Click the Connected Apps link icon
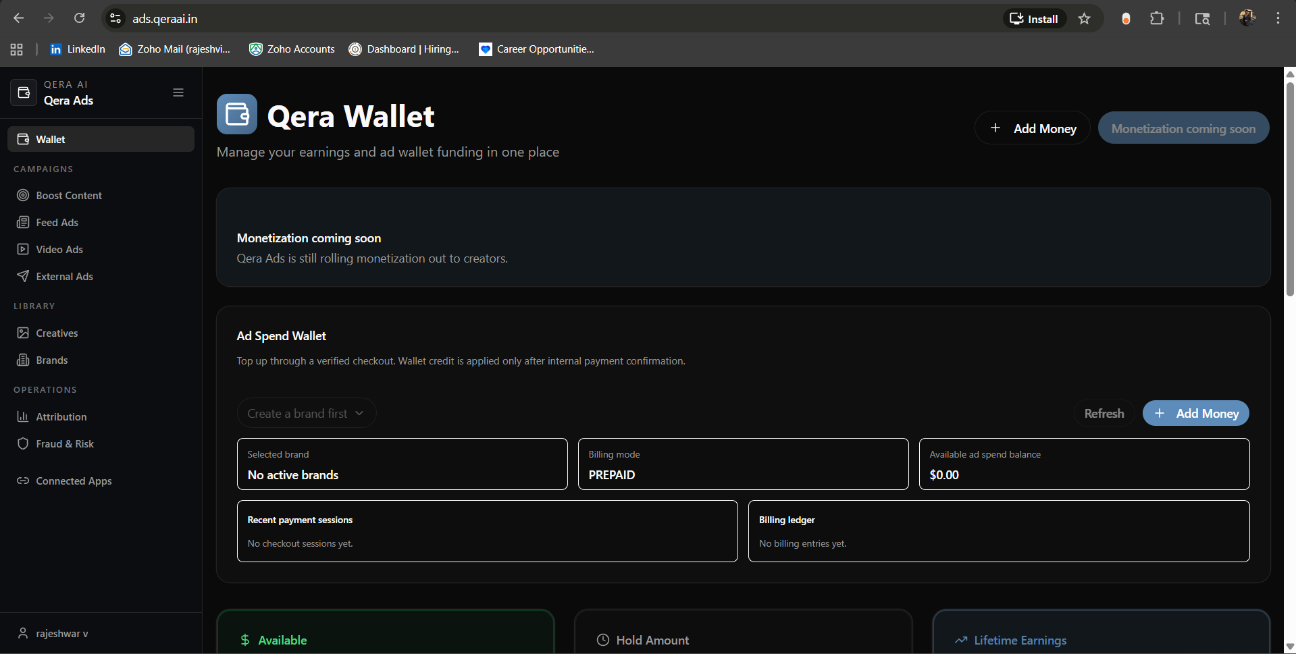The height and width of the screenshot is (654, 1296). click(x=23, y=481)
